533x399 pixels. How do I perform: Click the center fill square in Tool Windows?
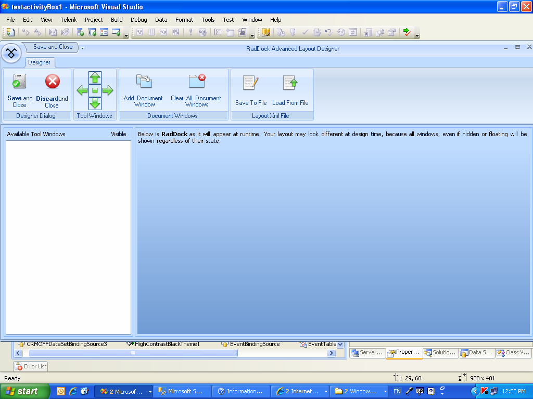tap(95, 90)
